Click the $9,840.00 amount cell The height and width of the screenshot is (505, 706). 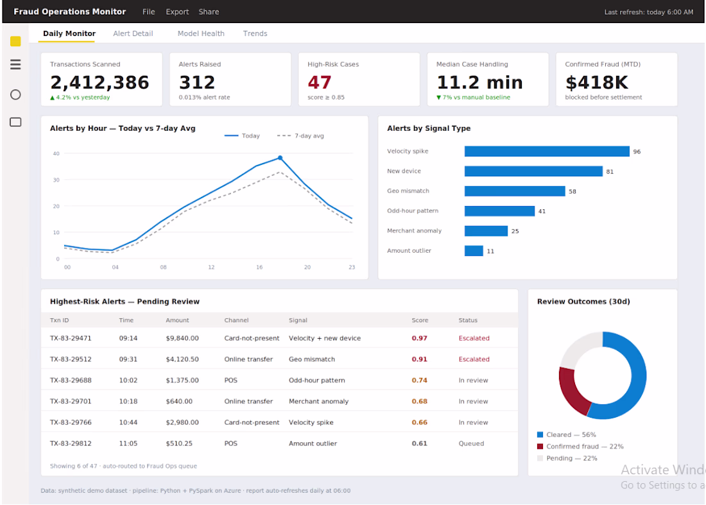click(x=182, y=338)
